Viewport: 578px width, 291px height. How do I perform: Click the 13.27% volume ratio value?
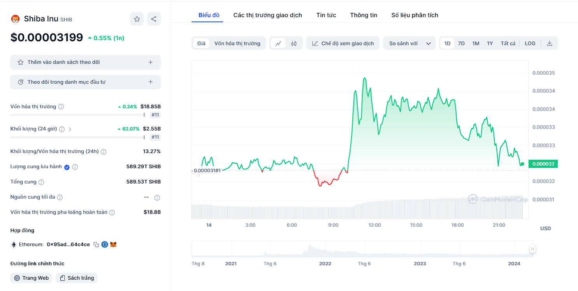(152, 152)
